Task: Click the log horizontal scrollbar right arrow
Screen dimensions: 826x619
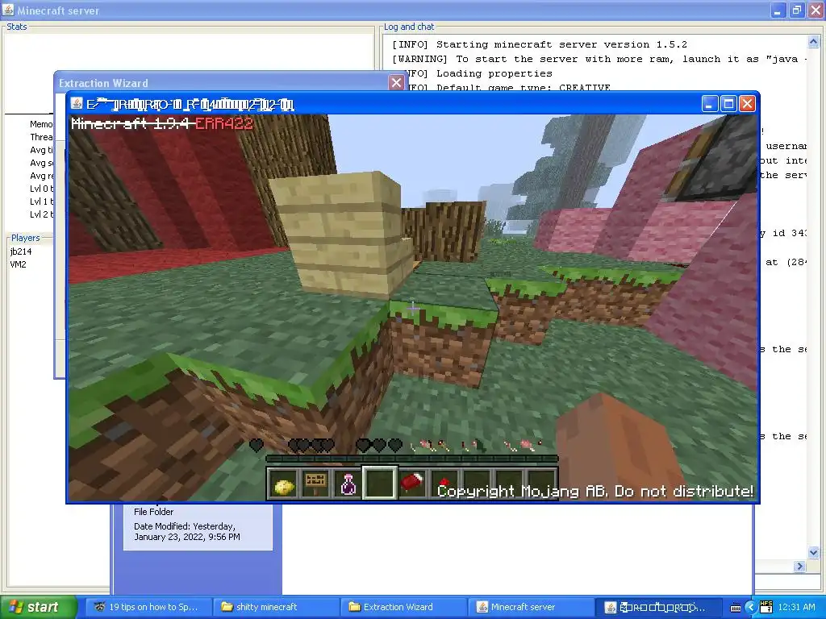Action: [800, 567]
